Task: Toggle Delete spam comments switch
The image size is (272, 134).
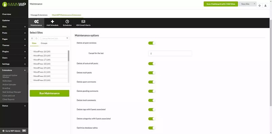Action: click(152, 82)
